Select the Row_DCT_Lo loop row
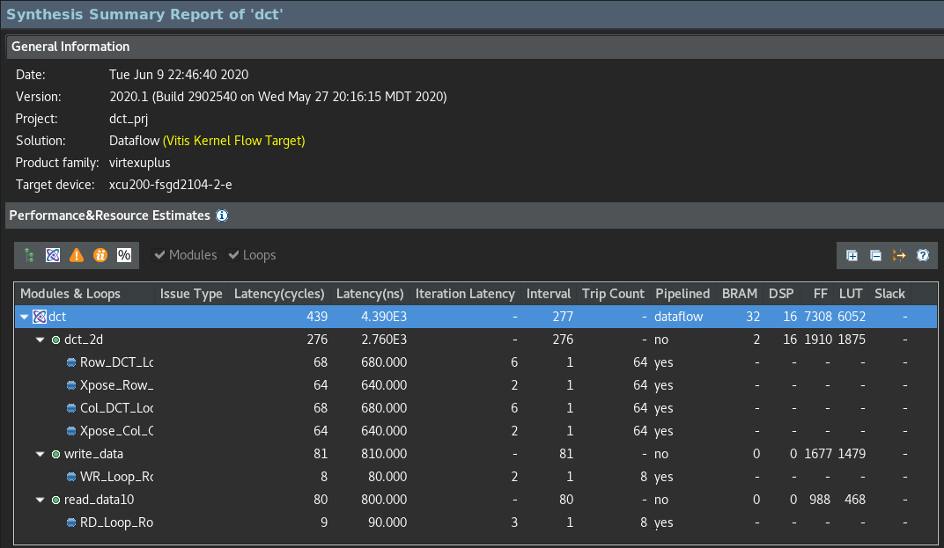The width and height of the screenshot is (944, 548). click(116, 362)
